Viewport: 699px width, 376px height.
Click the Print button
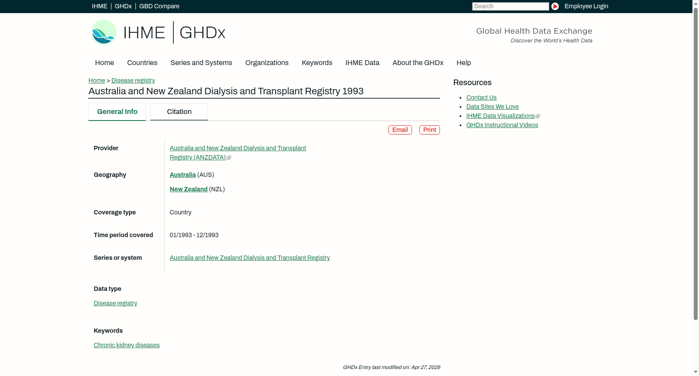[429, 130]
